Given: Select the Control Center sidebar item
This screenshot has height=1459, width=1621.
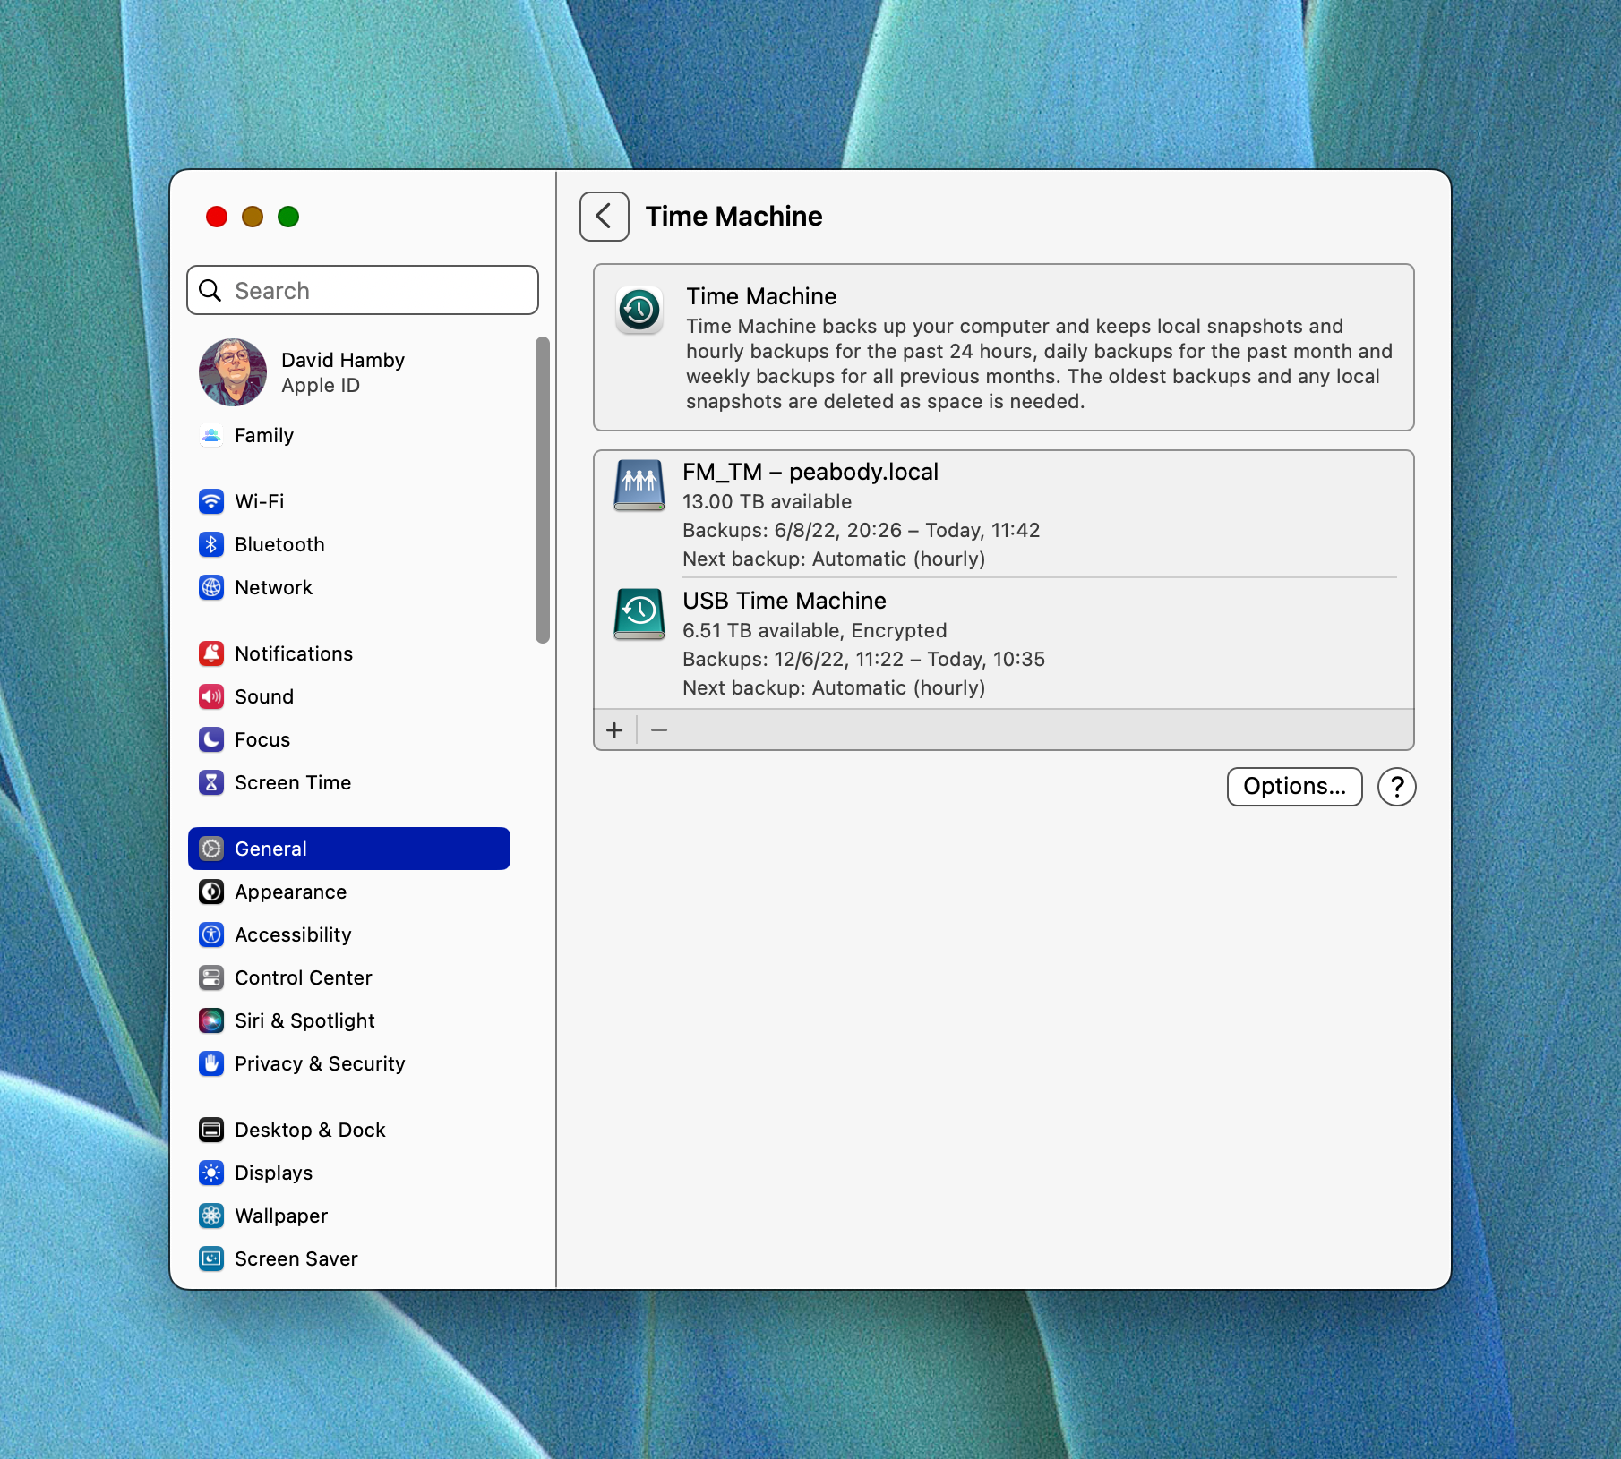Looking at the screenshot, I should [303, 977].
